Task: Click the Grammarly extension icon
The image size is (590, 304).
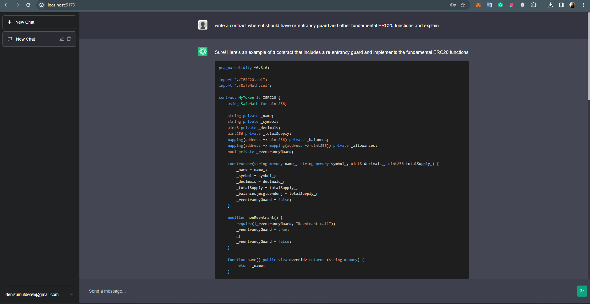Action: [500, 5]
